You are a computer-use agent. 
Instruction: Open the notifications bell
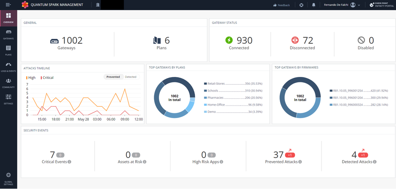[x=314, y=5]
